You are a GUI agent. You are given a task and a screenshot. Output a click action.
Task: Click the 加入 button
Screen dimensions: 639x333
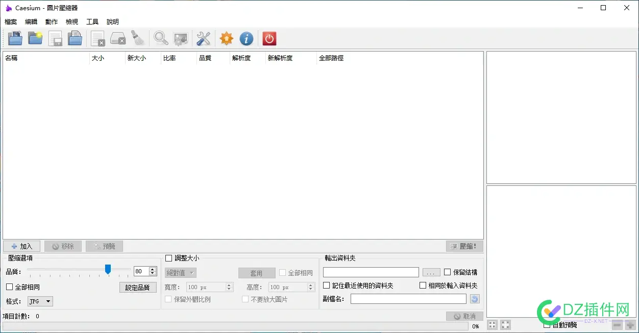(21, 246)
